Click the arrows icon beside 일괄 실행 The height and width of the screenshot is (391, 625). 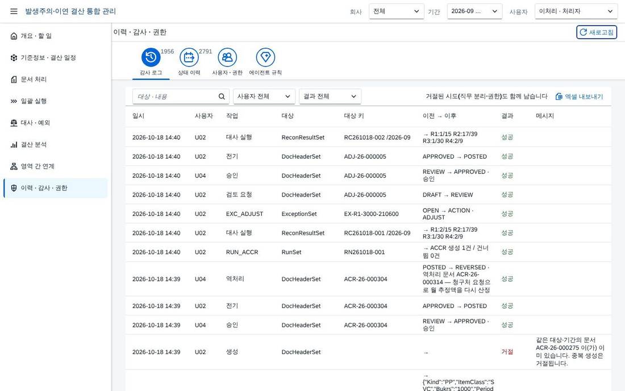tap(14, 101)
